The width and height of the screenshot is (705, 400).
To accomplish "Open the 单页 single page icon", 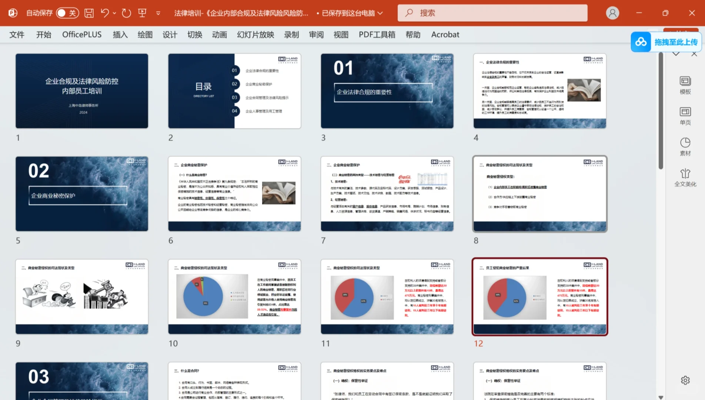I will [685, 116].
